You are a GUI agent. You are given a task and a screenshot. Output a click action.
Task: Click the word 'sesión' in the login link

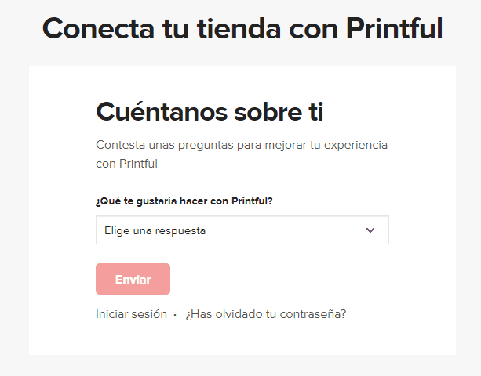148,314
